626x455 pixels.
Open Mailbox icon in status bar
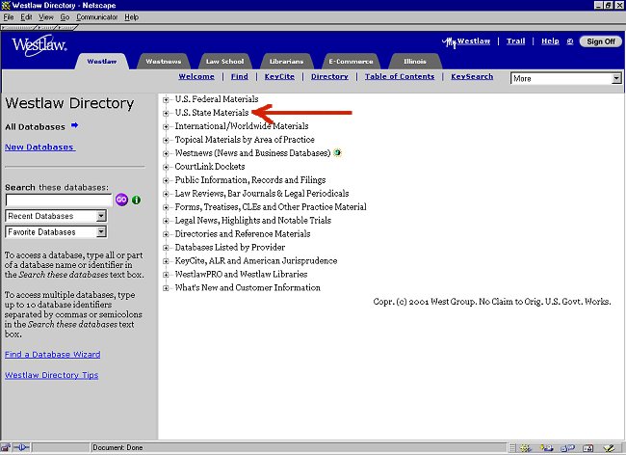click(546, 448)
